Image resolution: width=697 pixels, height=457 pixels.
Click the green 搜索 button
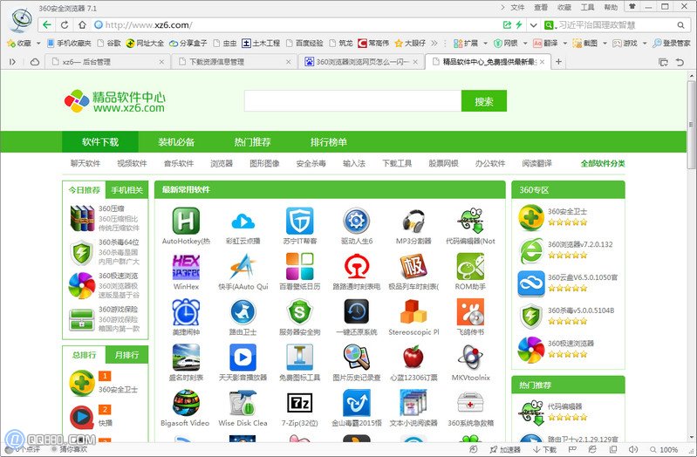[x=483, y=101]
